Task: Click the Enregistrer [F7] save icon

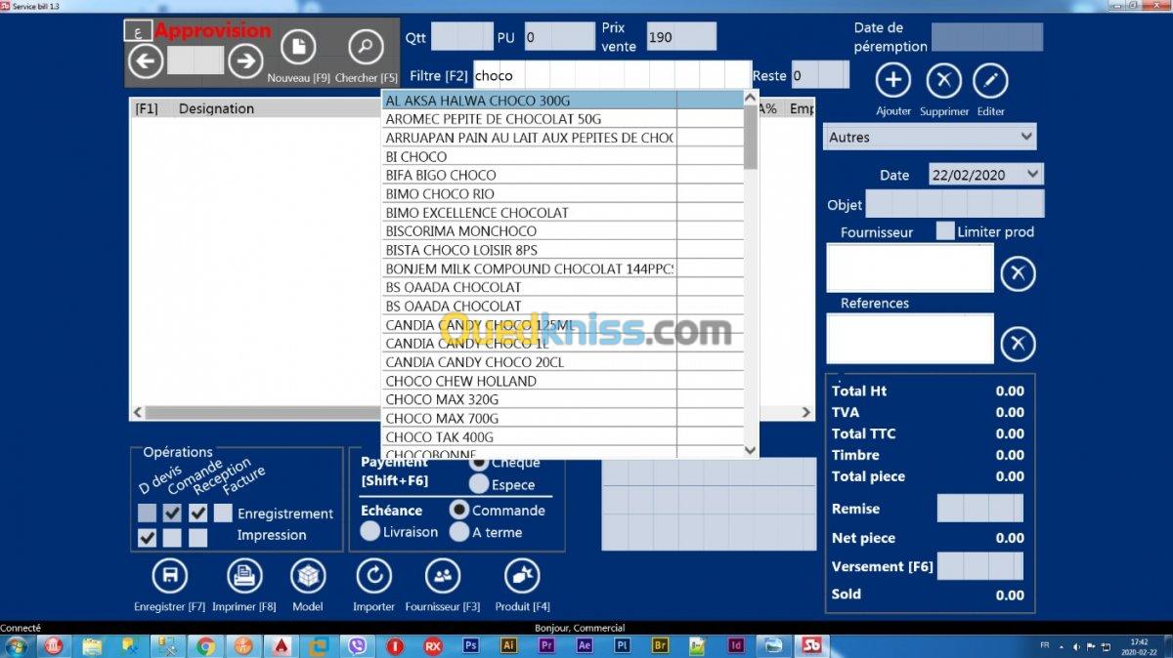Action: coord(170,576)
